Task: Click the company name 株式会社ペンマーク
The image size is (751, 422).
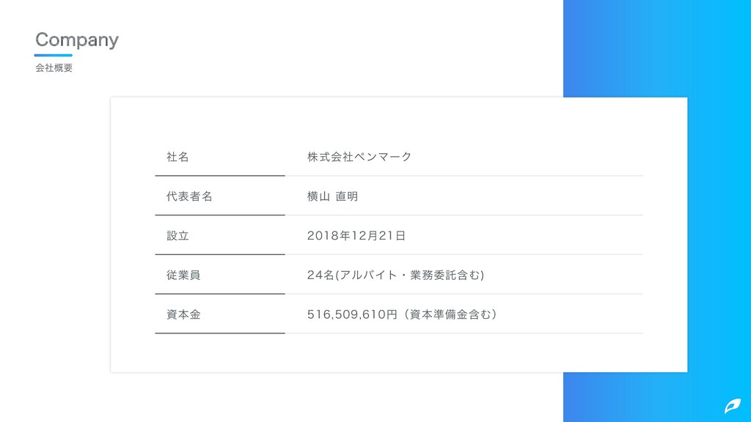Action: [359, 157]
